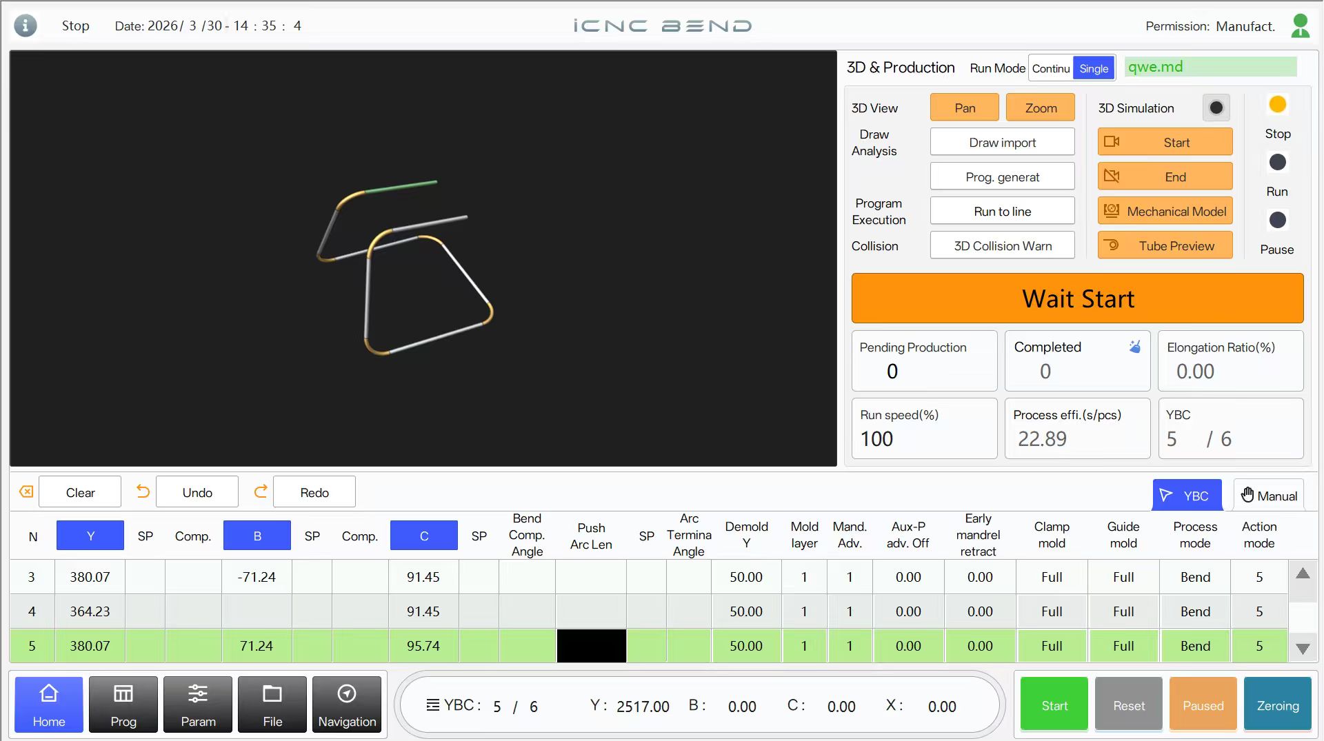Start the 3D simulation recording
This screenshot has width=1324, height=741.
(x=1165, y=142)
